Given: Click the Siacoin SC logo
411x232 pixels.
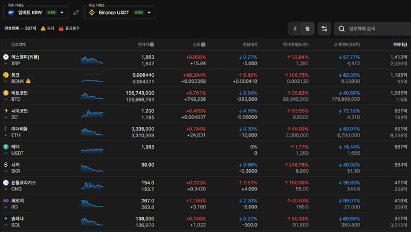Looking at the screenshot, I should (6, 111).
